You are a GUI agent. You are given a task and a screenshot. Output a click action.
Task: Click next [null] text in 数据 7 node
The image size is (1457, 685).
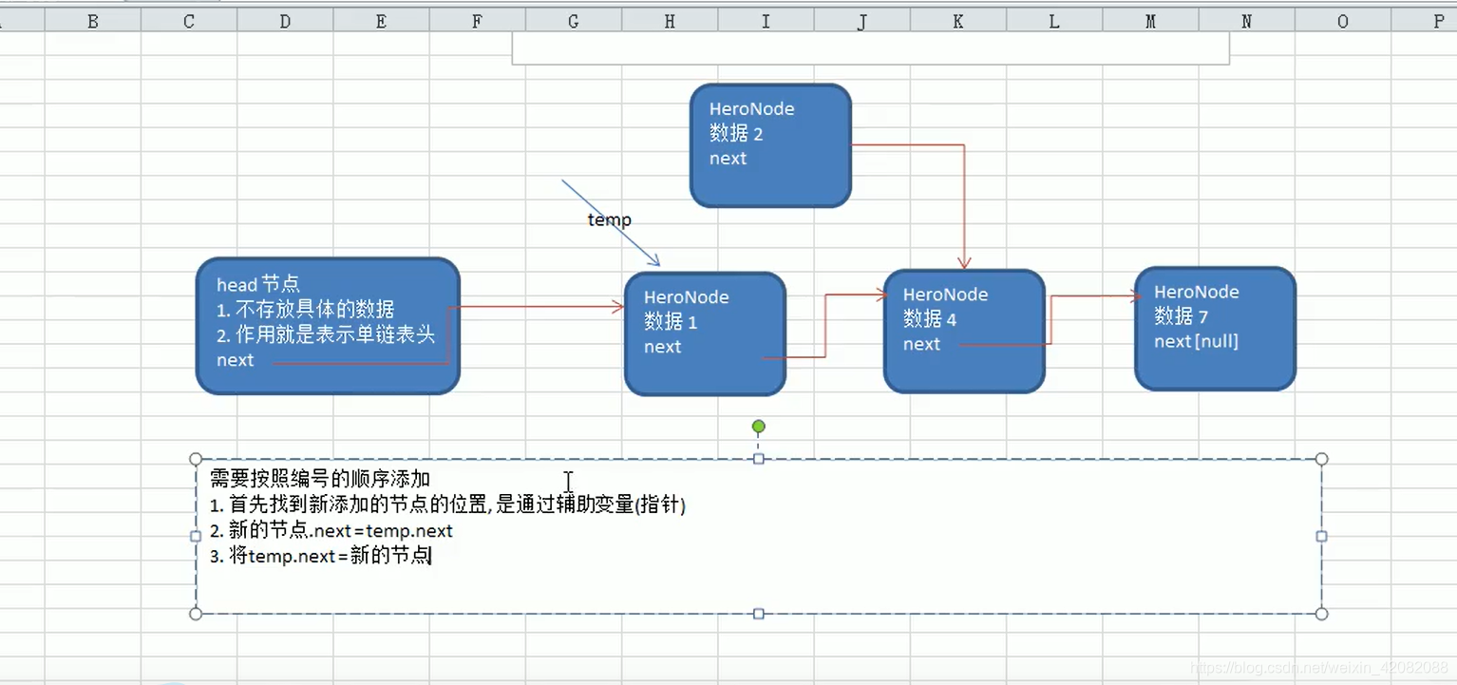(1197, 341)
